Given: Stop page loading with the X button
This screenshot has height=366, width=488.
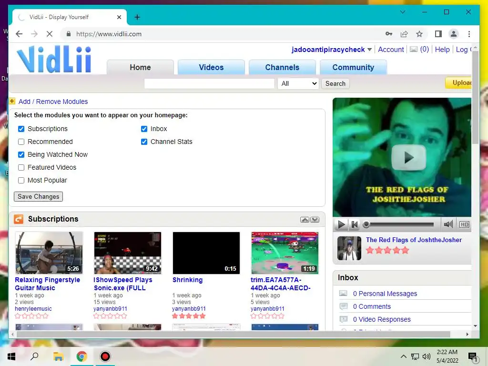Looking at the screenshot, I should pyautogui.click(x=50, y=34).
